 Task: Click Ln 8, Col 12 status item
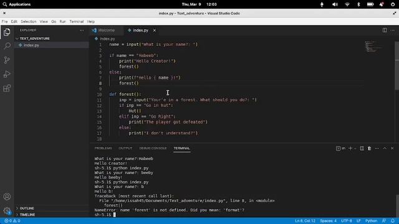[305, 221]
